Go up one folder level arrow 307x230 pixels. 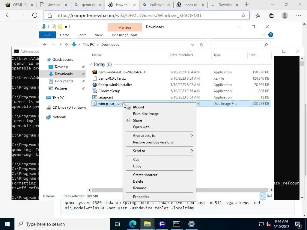coord(67,45)
